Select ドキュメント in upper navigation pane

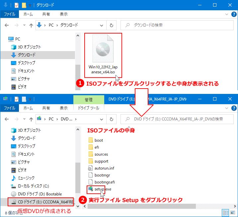coord(23,71)
